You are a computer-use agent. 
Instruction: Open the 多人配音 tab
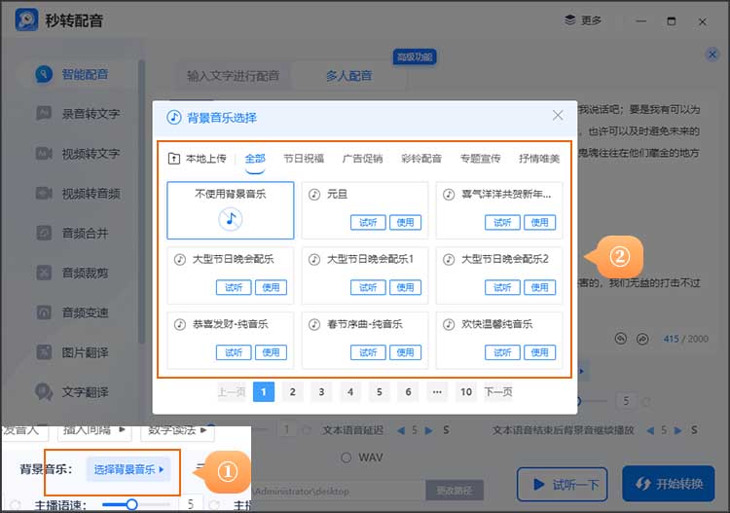(x=348, y=76)
